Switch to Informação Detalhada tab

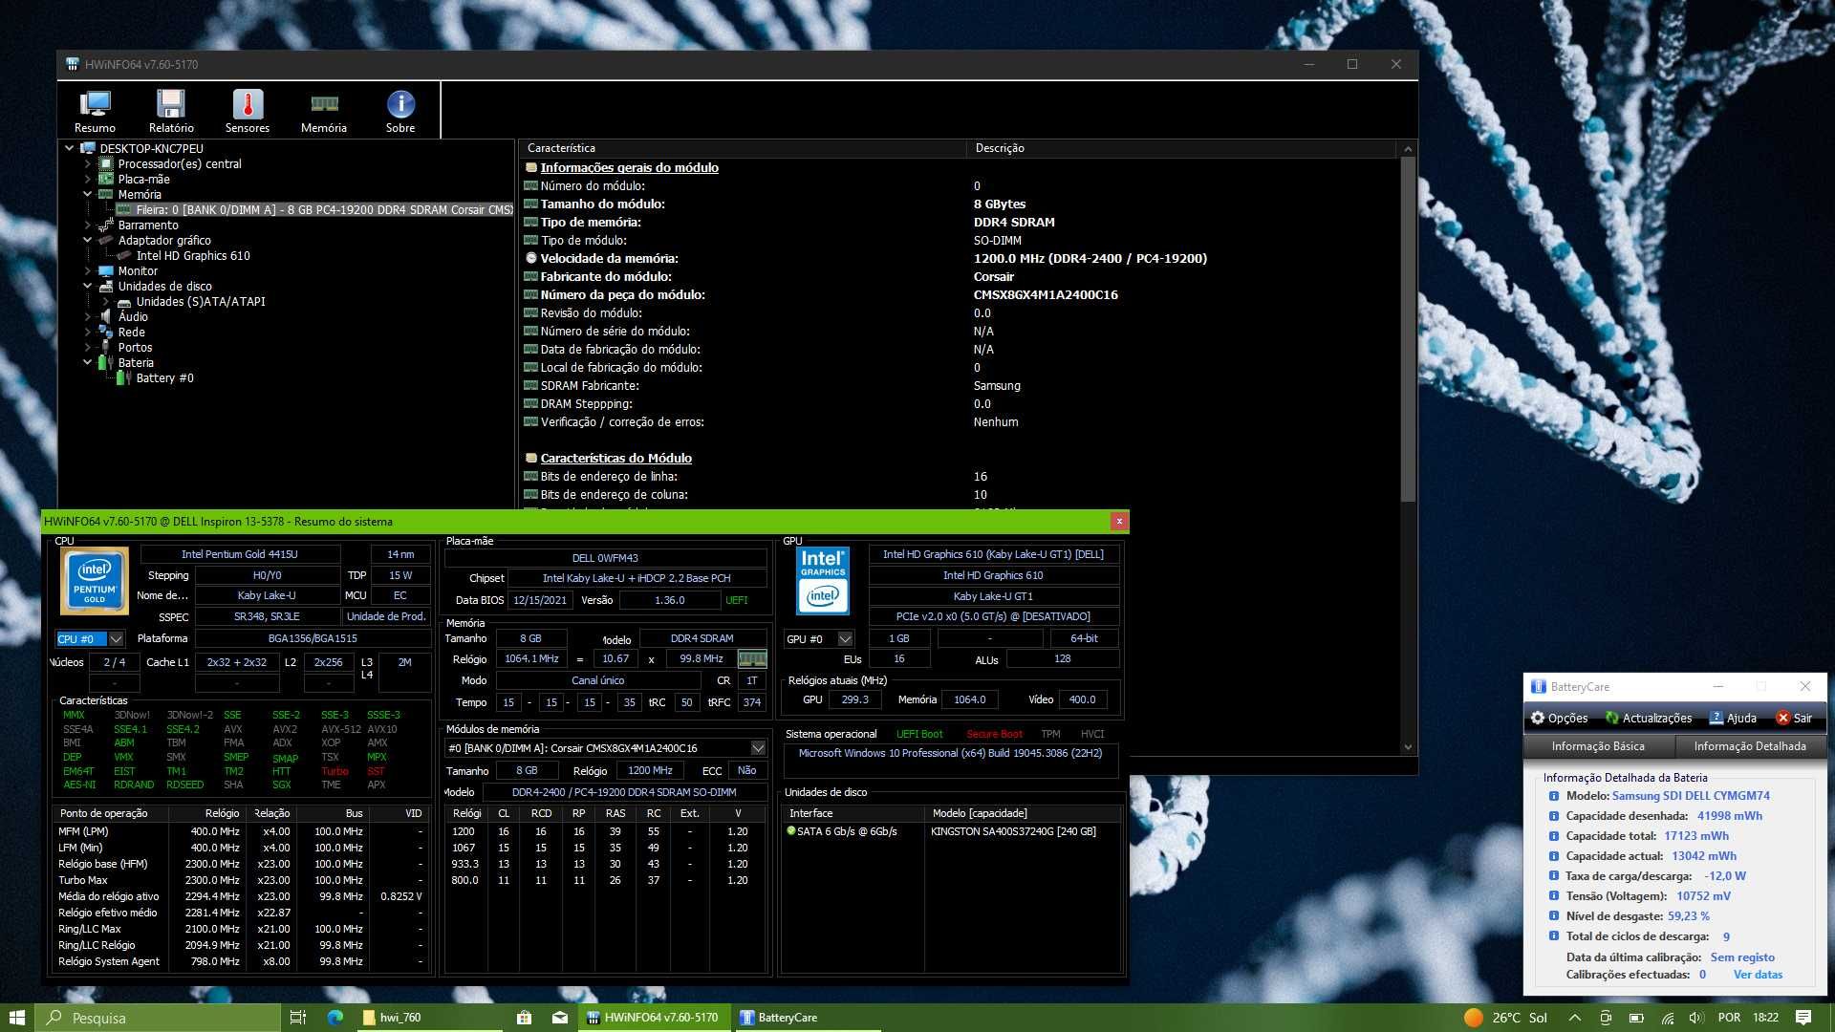point(1750,746)
